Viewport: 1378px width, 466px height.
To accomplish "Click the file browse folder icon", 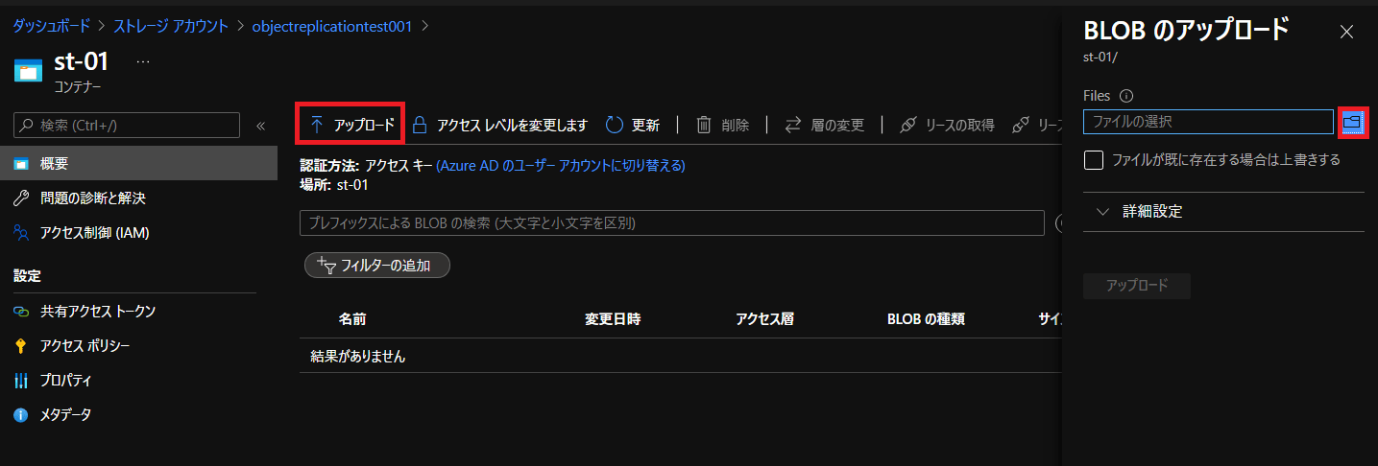I will click(x=1352, y=122).
